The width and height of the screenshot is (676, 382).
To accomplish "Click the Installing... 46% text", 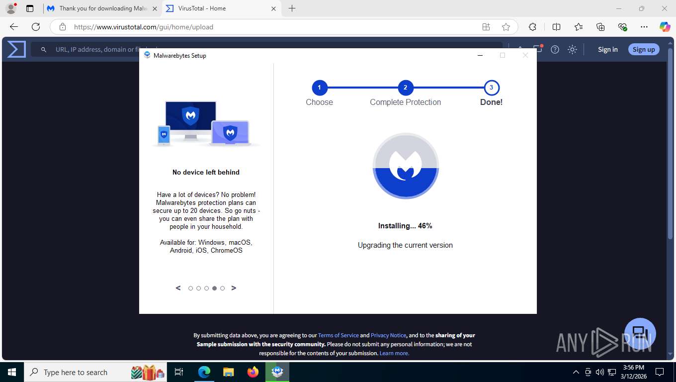I will (405, 226).
